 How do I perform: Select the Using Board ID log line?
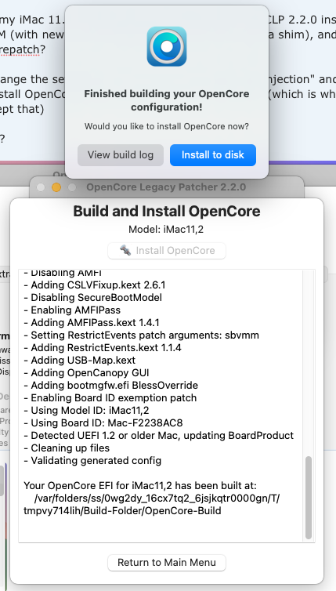103,422
